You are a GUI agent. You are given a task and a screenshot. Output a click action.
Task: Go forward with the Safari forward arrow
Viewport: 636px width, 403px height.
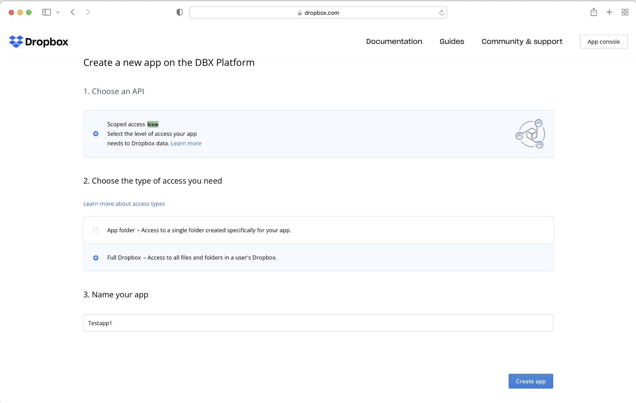88,12
